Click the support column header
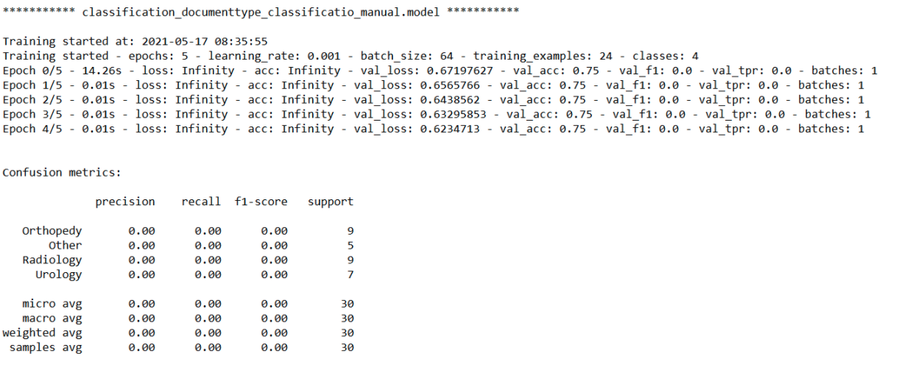Image resolution: width=899 pixels, height=370 pixels. tap(331, 202)
